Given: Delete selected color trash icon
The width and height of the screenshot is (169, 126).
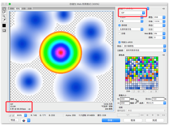Looking at the screenshot, I should [156, 91].
